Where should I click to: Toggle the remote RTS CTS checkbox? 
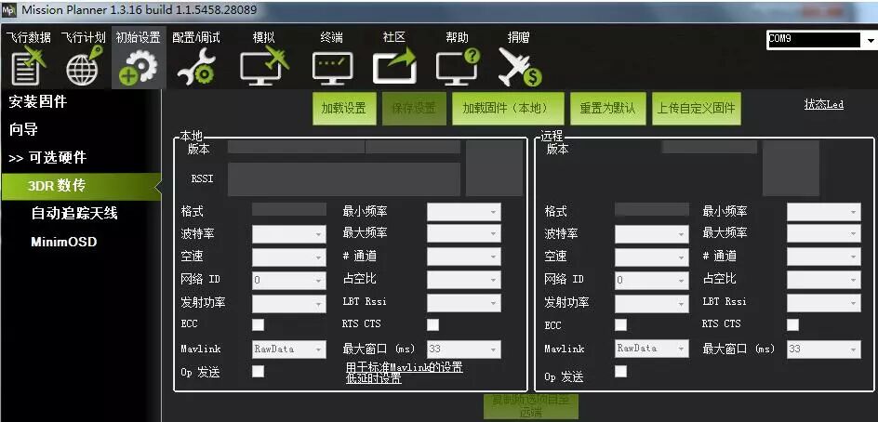coord(792,324)
